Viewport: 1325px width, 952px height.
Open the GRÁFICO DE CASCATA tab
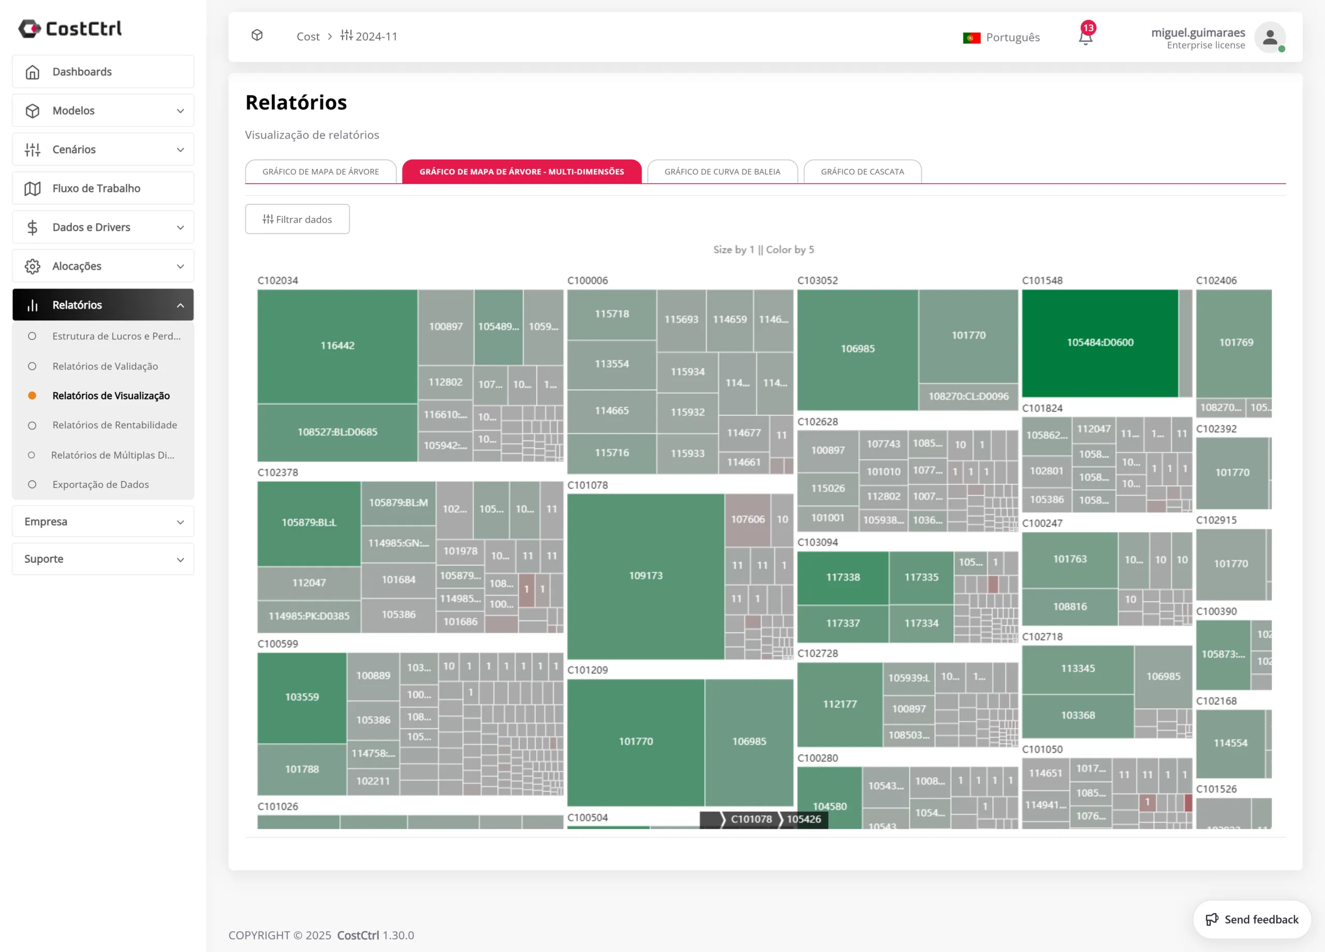click(862, 171)
